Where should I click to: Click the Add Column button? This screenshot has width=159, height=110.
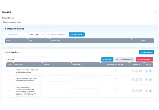pos(77,34)
